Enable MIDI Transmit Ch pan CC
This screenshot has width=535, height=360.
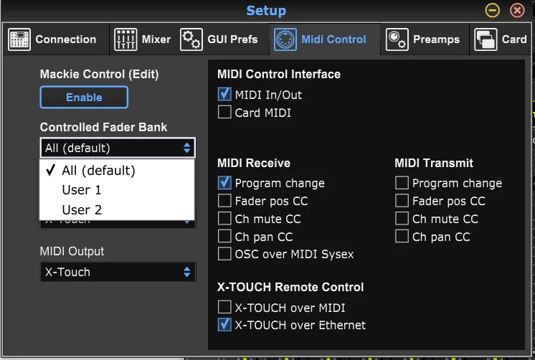click(x=402, y=236)
